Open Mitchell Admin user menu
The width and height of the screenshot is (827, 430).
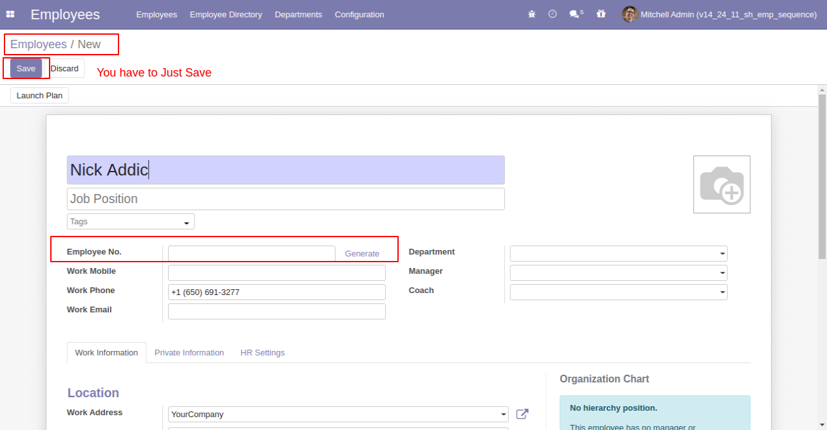pyautogui.click(x=719, y=14)
